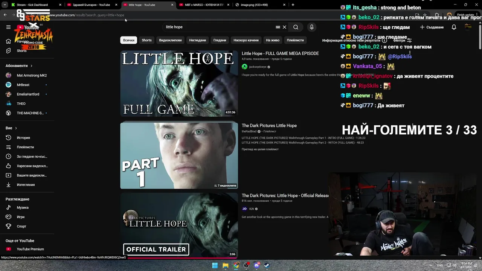Screen dimensions: 482x271
Task: Open Информация относно тези резултати info icon
Action: tap(384, 40)
